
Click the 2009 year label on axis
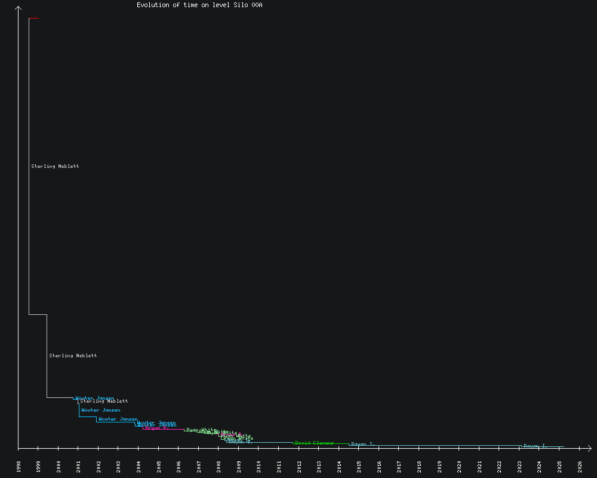239,467
